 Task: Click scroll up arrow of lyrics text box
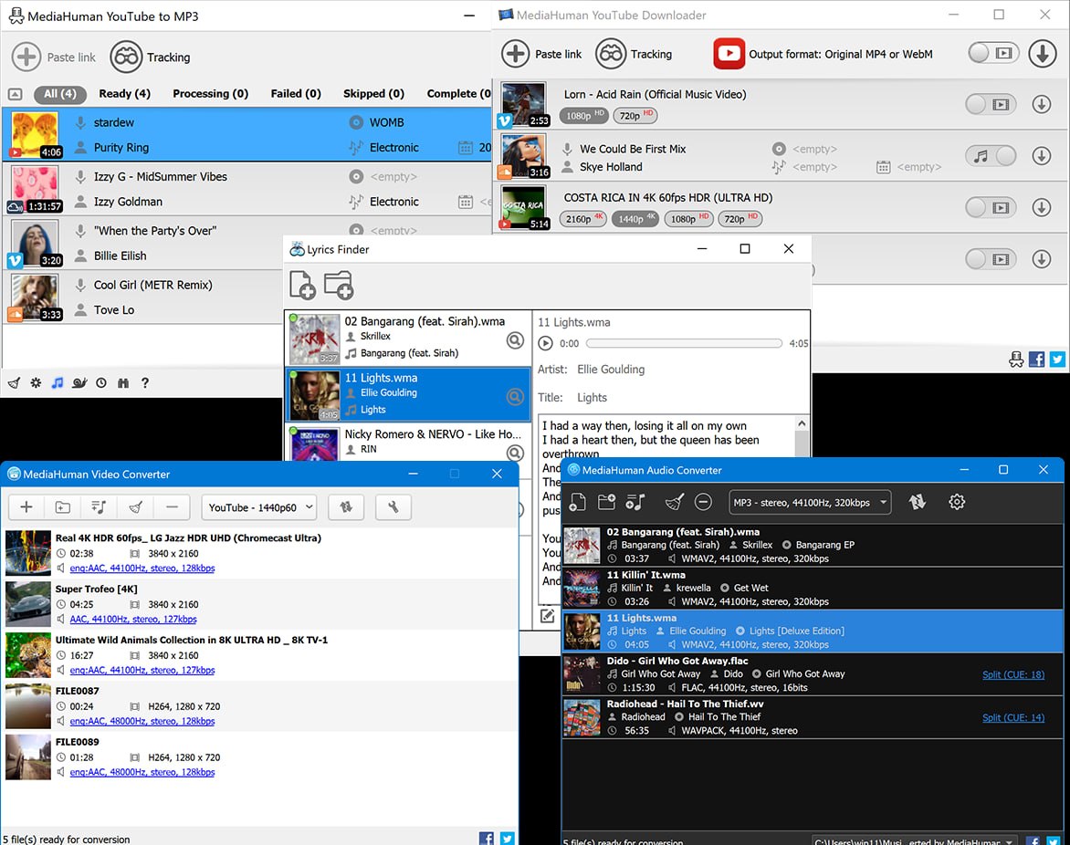[802, 423]
